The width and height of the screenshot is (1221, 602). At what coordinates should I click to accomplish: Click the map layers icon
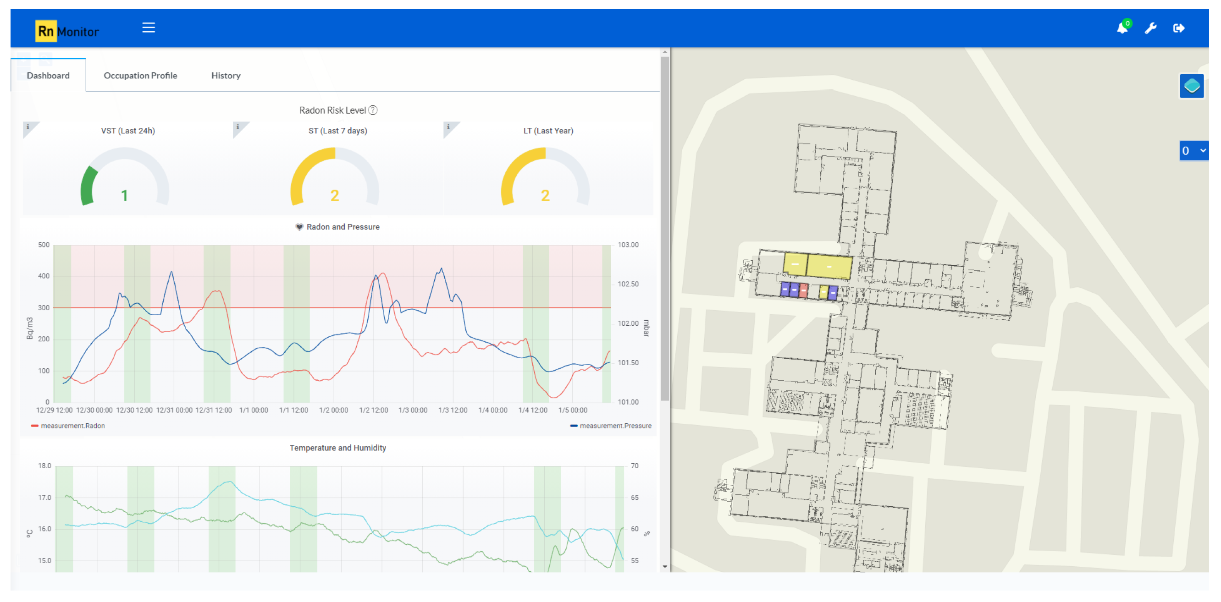click(1191, 86)
